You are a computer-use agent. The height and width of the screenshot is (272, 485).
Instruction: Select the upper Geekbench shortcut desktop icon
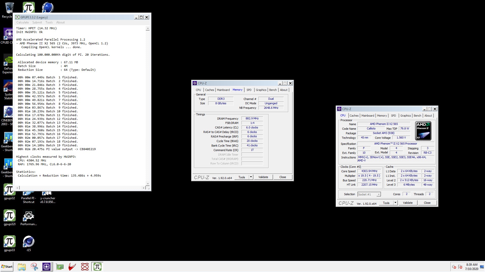pyautogui.click(x=7, y=142)
